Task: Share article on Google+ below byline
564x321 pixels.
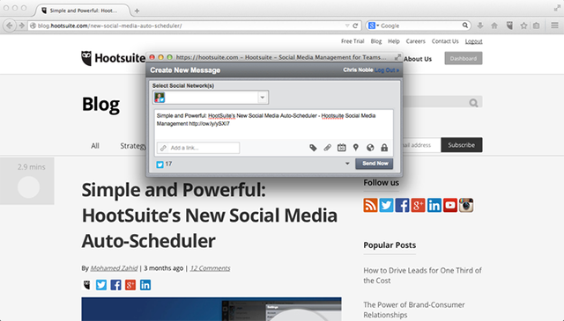Action: point(130,285)
